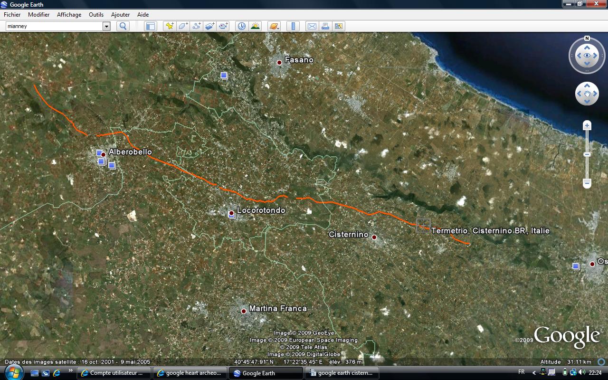Click the Fasano placemark label

click(299, 60)
